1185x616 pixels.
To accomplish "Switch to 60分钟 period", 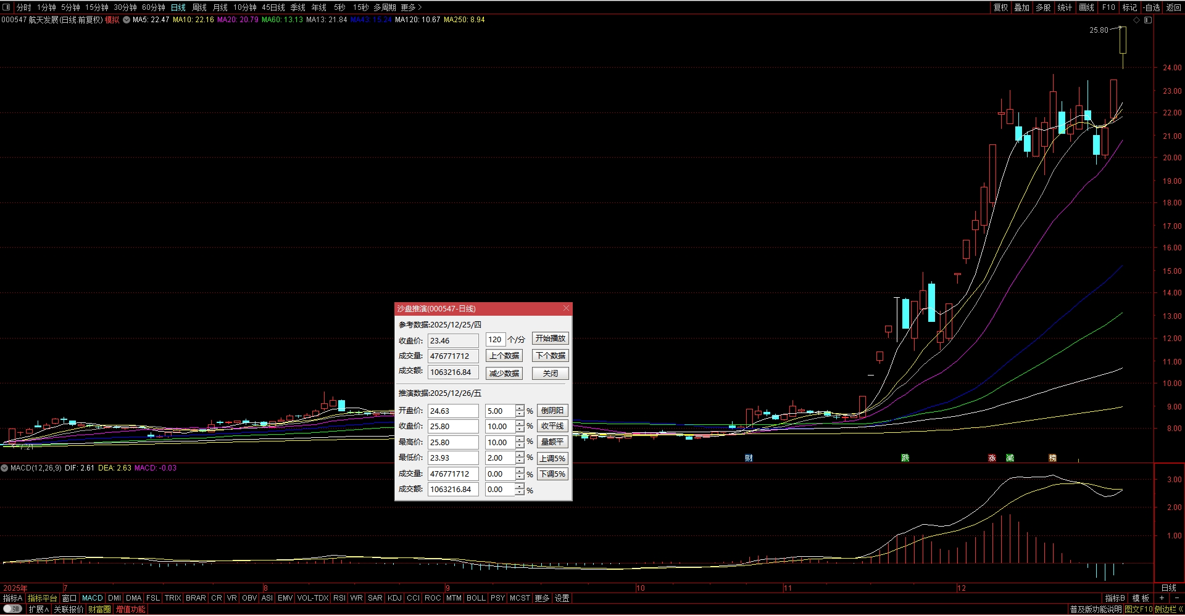I will pyautogui.click(x=153, y=7).
